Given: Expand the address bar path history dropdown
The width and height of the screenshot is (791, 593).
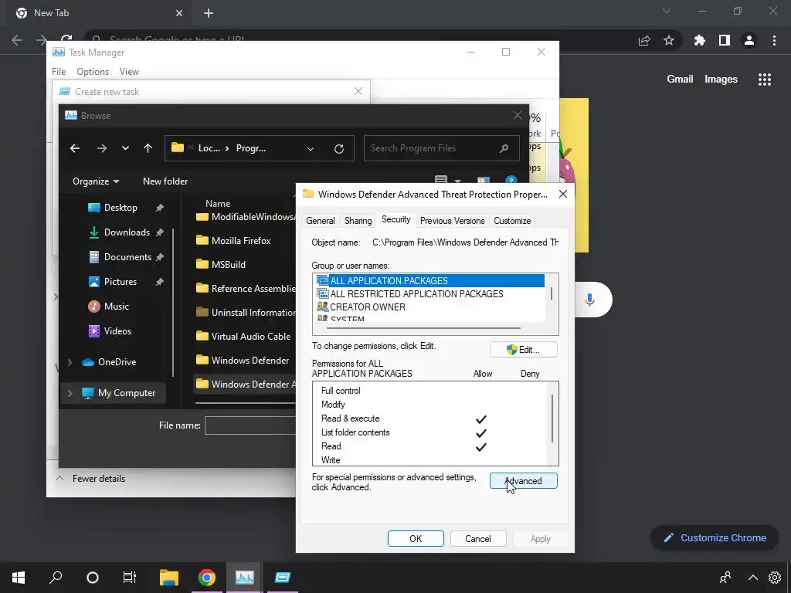Looking at the screenshot, I should (x=311, y=148).
